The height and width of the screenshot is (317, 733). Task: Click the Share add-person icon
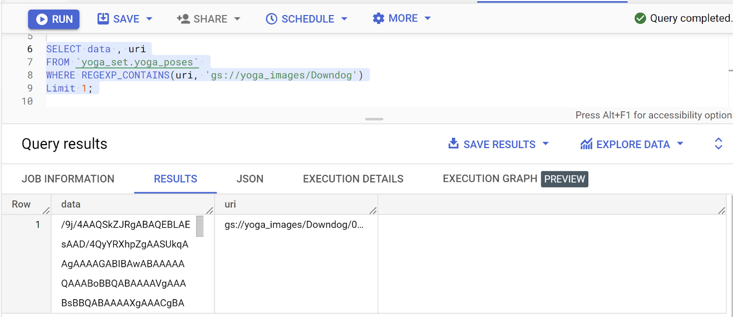(183, 19)
